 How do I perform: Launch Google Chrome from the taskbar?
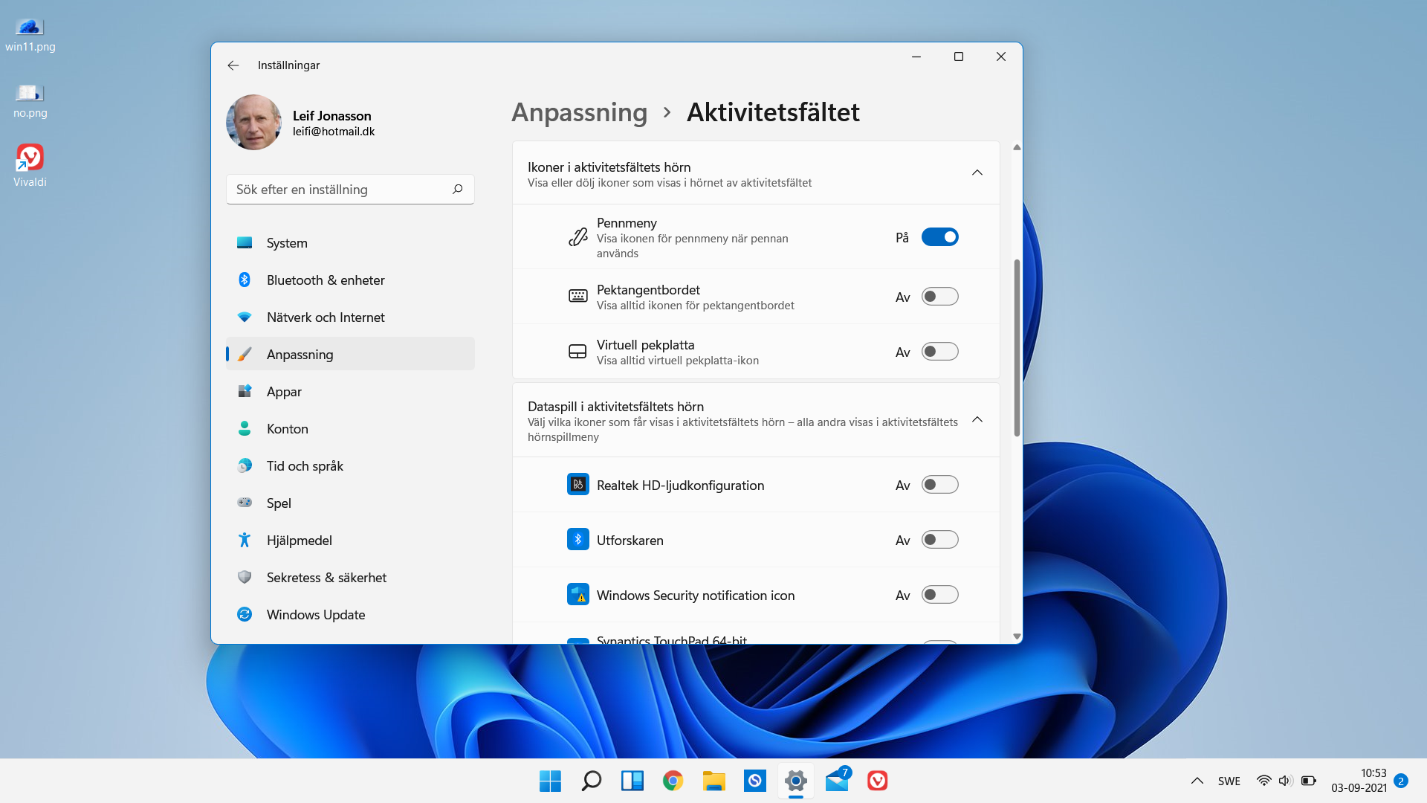[x=673, y=781]
